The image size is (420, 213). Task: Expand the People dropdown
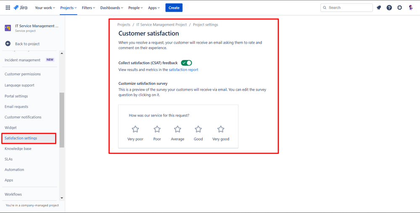(135, 8)
